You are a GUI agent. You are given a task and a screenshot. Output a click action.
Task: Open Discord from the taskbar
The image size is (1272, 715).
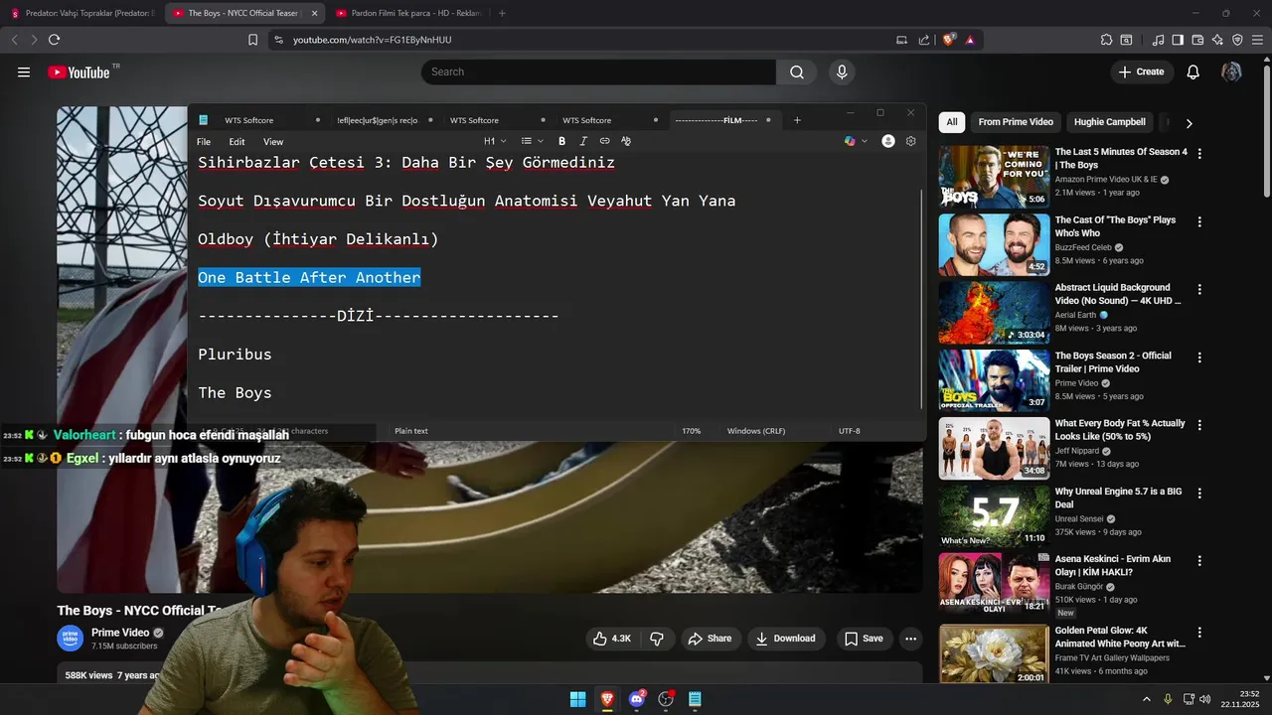[x=637, y=699]
